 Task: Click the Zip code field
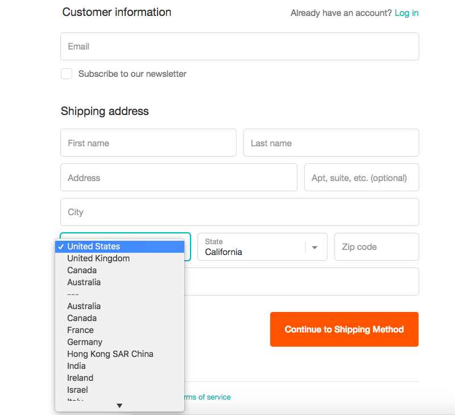377,247
